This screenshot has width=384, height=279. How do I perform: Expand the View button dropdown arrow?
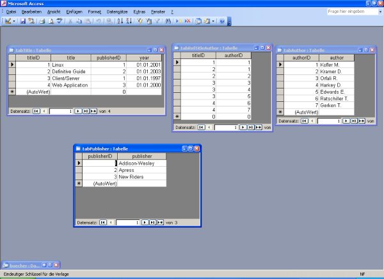click(14, 21)
